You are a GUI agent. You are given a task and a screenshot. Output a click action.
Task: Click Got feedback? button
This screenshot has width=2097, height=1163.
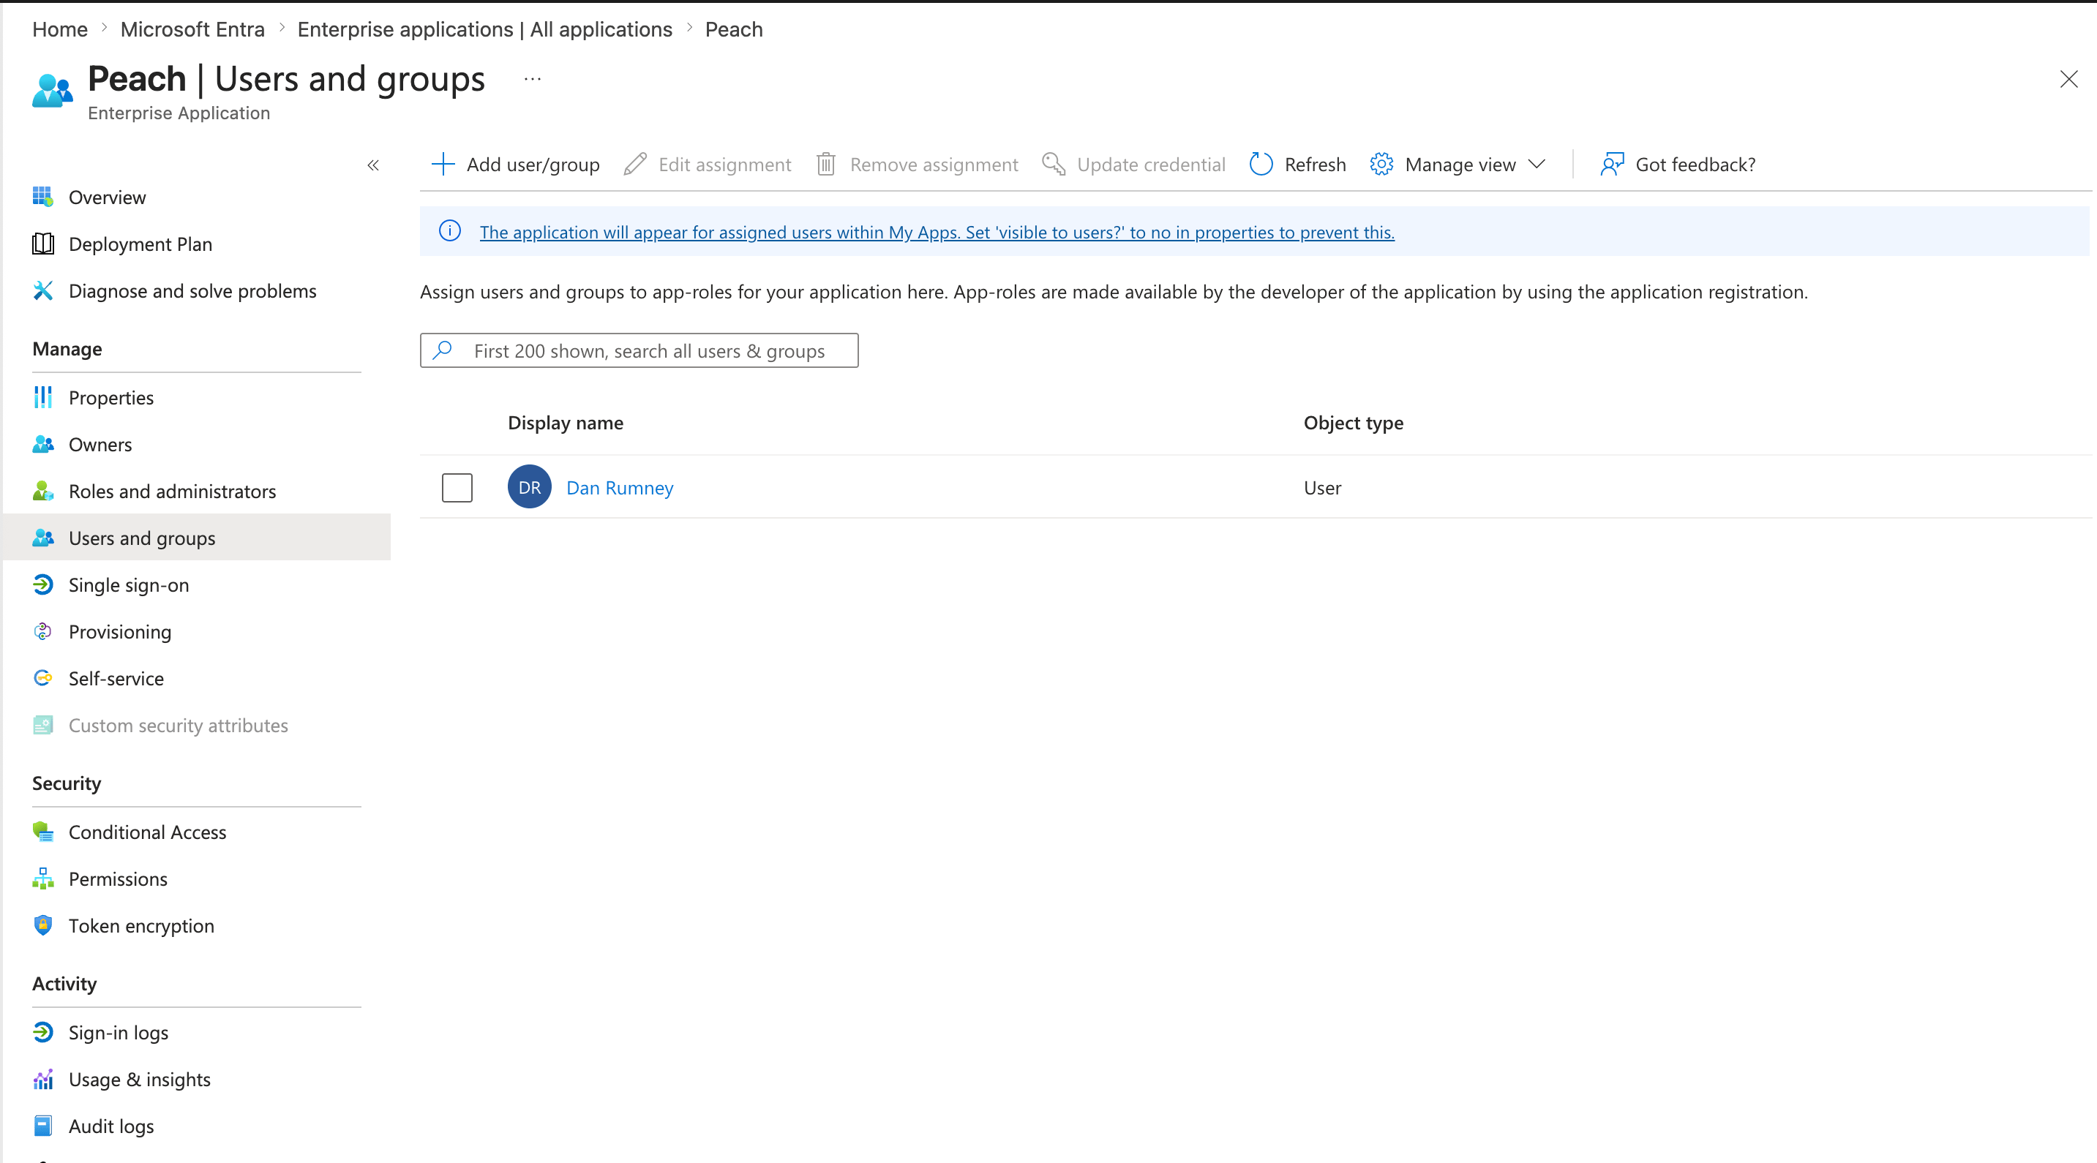(x=1678, y=165)
